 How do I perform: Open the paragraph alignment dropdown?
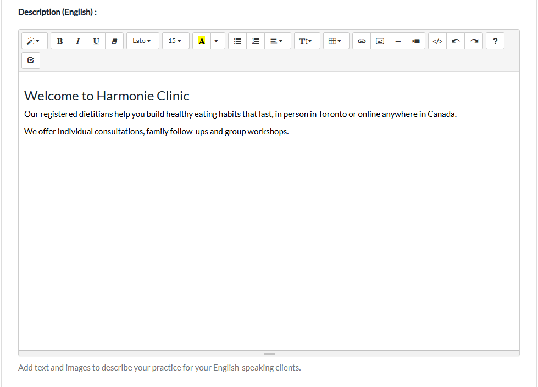278,41
